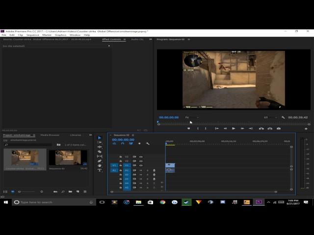Play the sequence in Program monitor
This screenshot has height=235, width=314.
234,128
